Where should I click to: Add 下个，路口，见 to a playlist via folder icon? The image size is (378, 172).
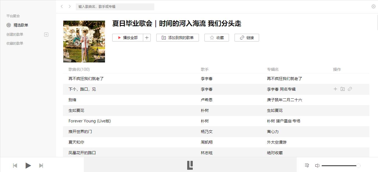343,89
